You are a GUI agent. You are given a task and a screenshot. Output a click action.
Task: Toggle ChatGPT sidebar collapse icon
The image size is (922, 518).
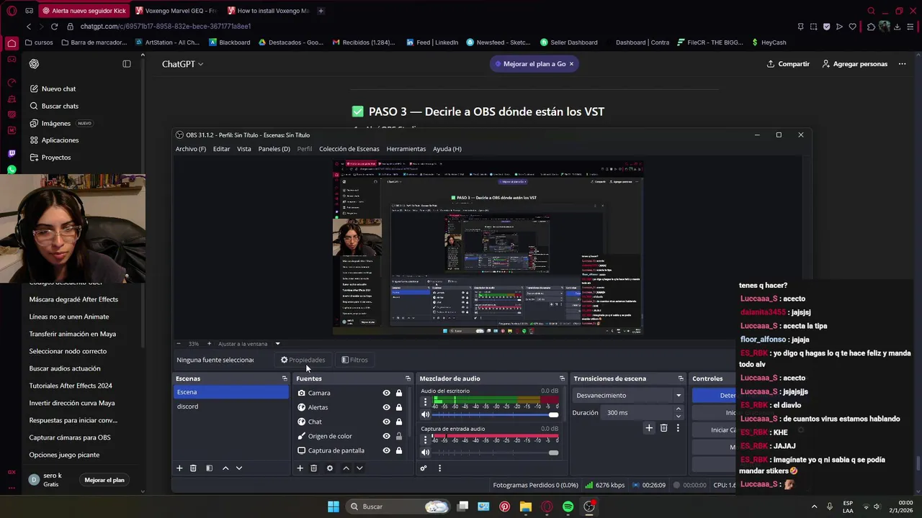pos(127,64)
